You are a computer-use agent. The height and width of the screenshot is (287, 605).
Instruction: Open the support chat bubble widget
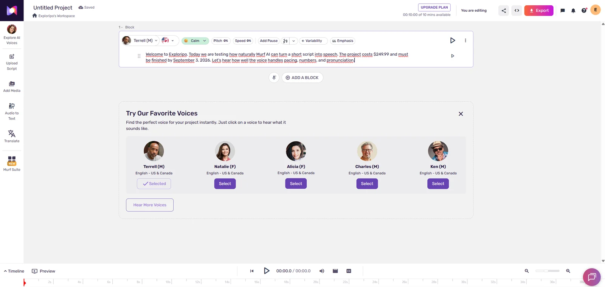pyautogui.click(x=592, y=277)
